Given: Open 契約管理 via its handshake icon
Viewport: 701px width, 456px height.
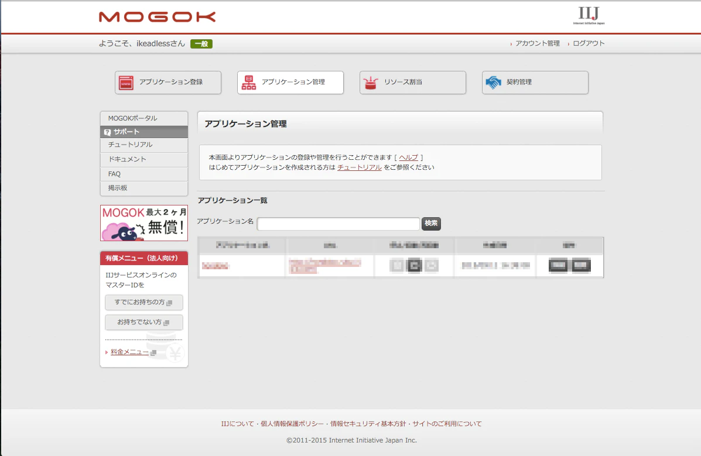Looking at the screenshot, I should pyautogui.click(x=493, y=83).
